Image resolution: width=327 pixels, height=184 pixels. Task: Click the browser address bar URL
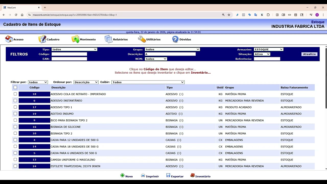point(75,15)
